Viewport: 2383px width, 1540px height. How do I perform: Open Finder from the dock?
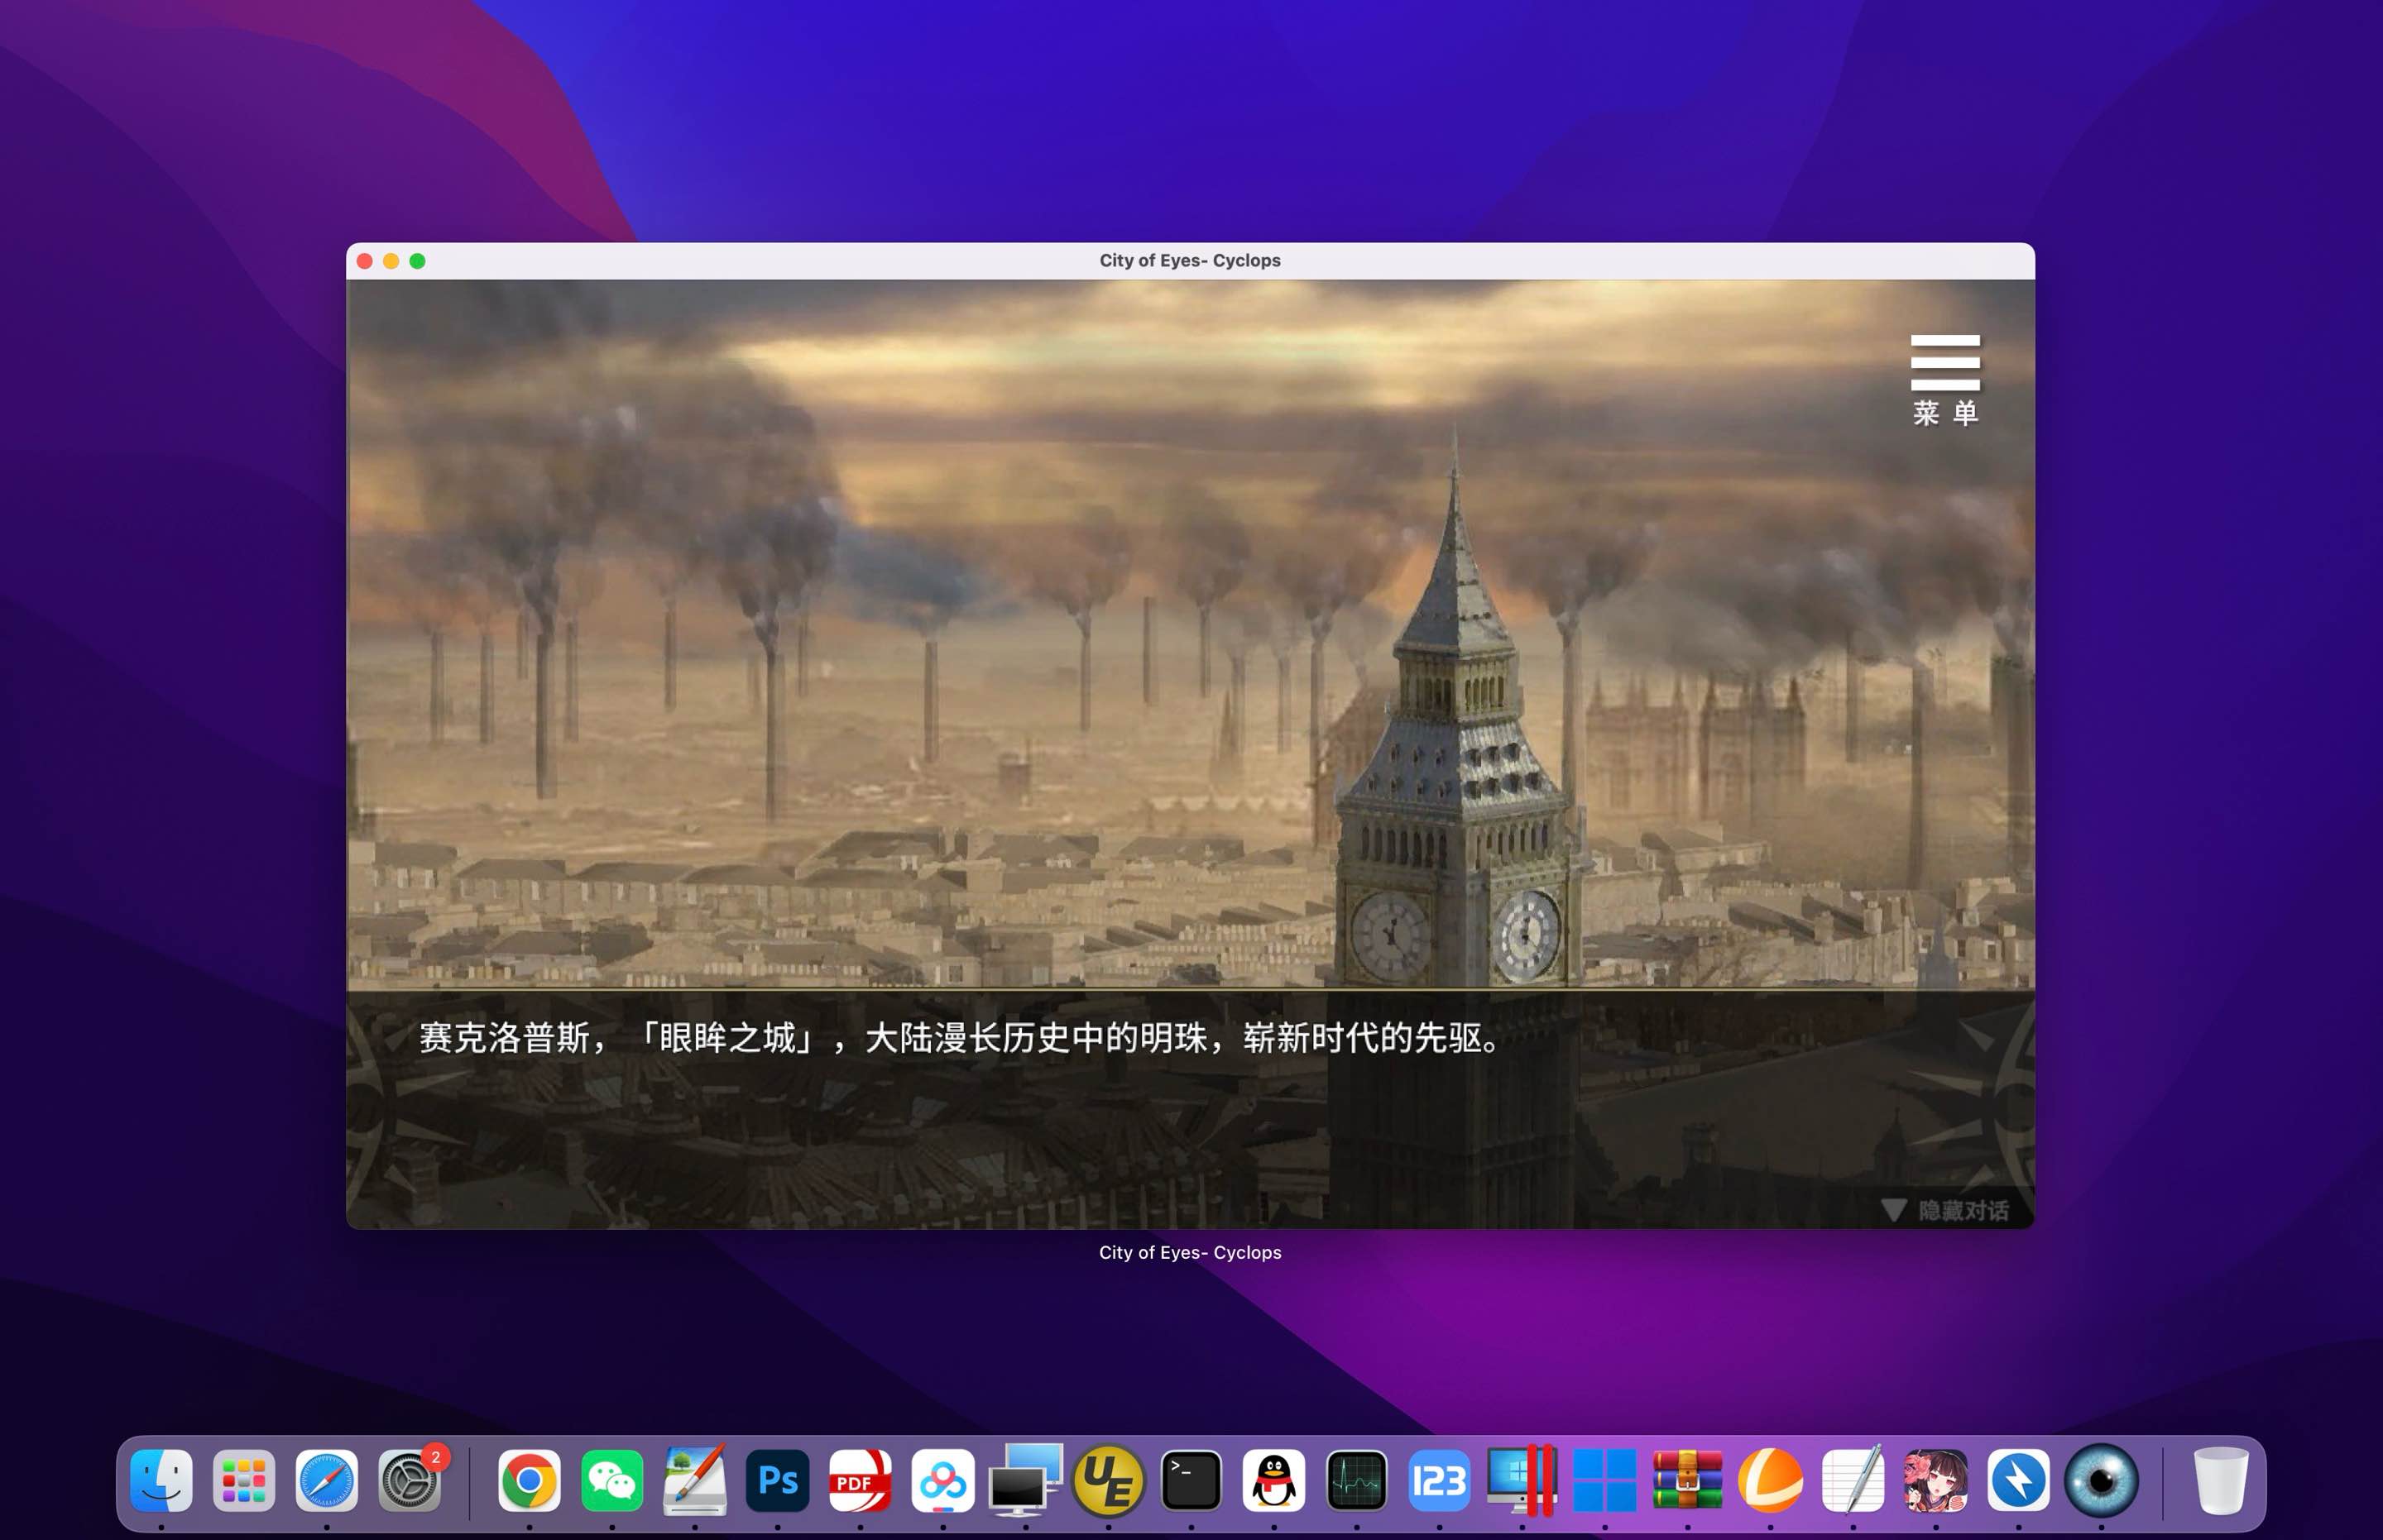pos(161,1480)
